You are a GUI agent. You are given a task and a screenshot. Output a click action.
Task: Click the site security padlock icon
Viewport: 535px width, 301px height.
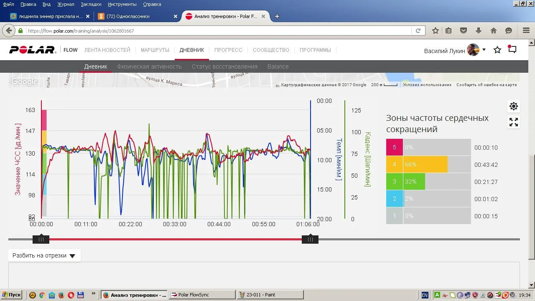20,31
